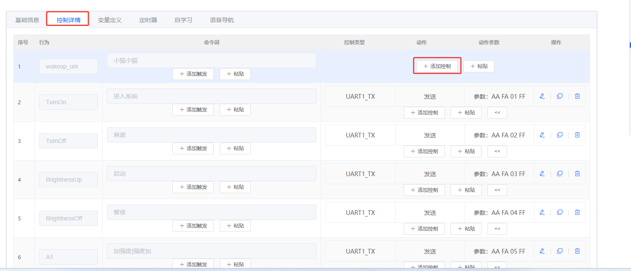
Task: Collapse TurnOn row controls with << button
Action: pyautogui.click(x=497, y=113)
